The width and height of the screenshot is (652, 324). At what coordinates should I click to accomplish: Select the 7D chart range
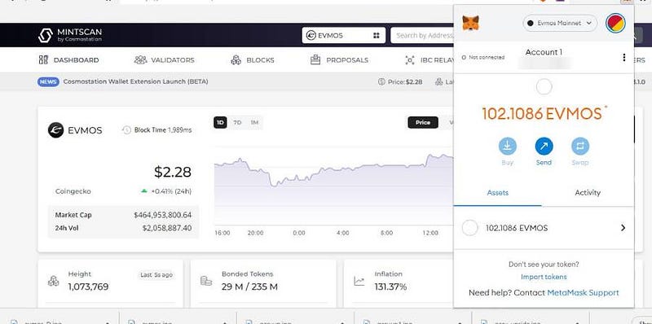pos(237,123)
